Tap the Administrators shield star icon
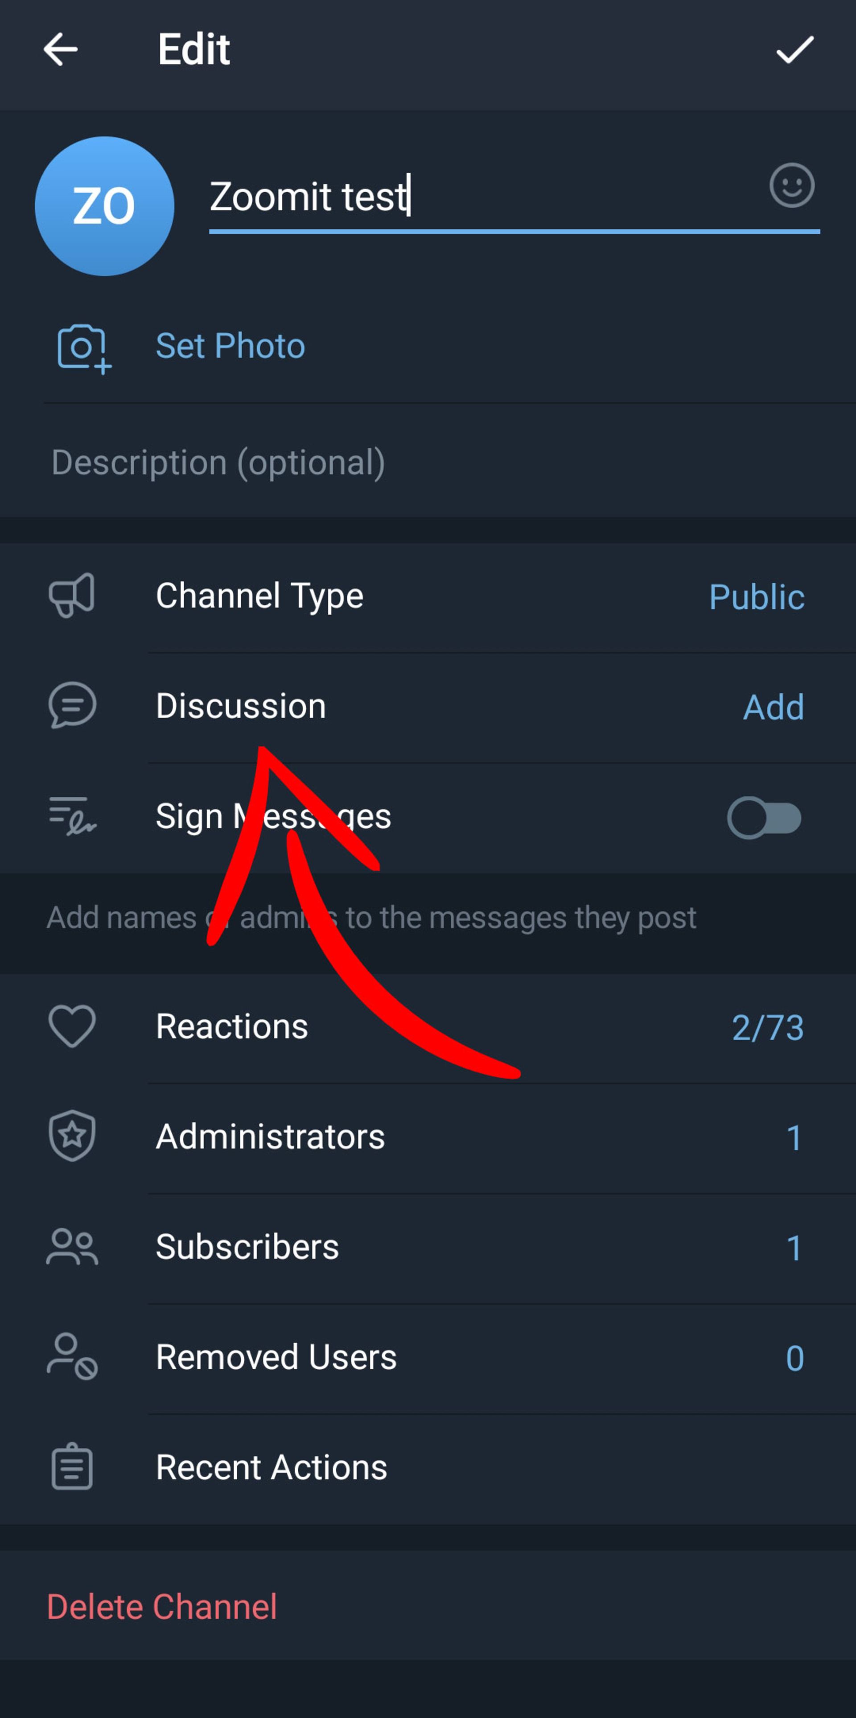 point(72,1136)
